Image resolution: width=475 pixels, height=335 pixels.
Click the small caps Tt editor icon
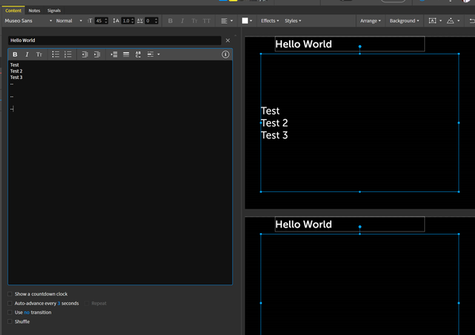tap(40, 55)
